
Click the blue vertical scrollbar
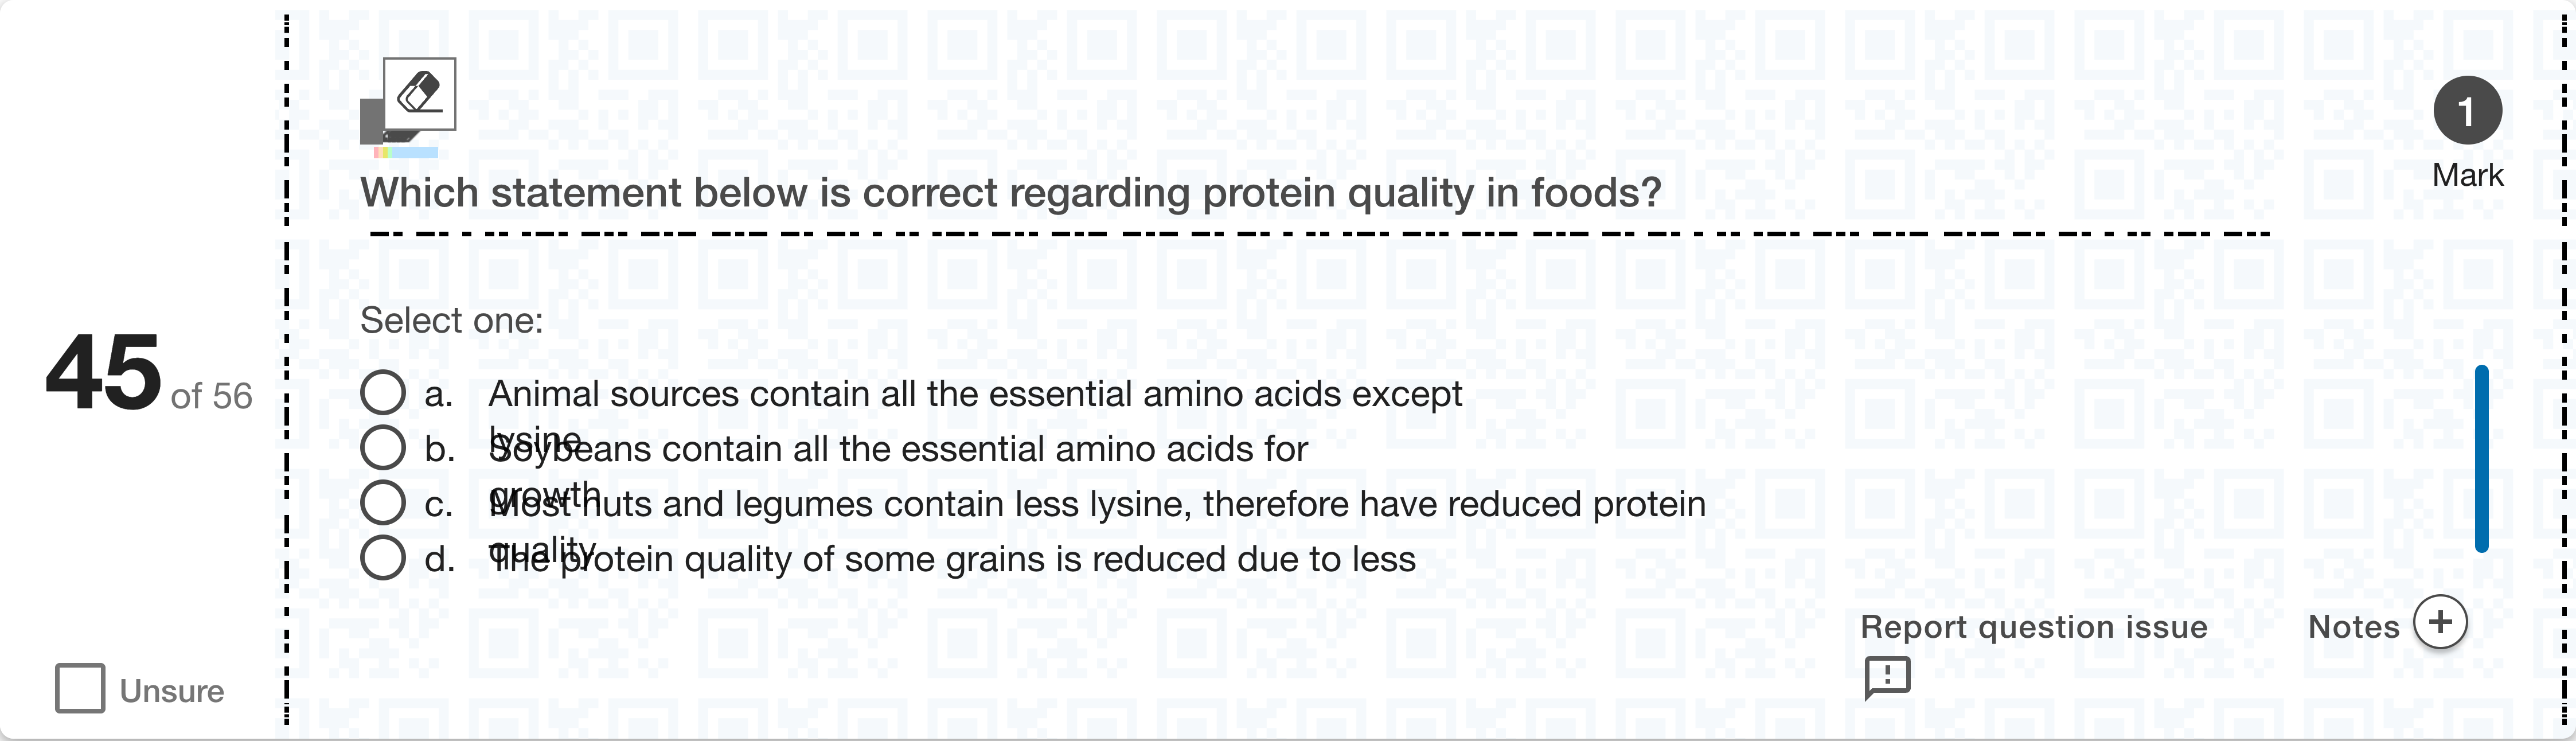tap(2481, 459)
